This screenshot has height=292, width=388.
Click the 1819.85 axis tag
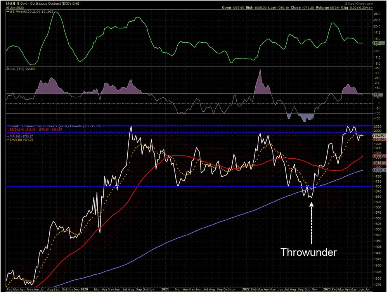[x=379, y=163]
